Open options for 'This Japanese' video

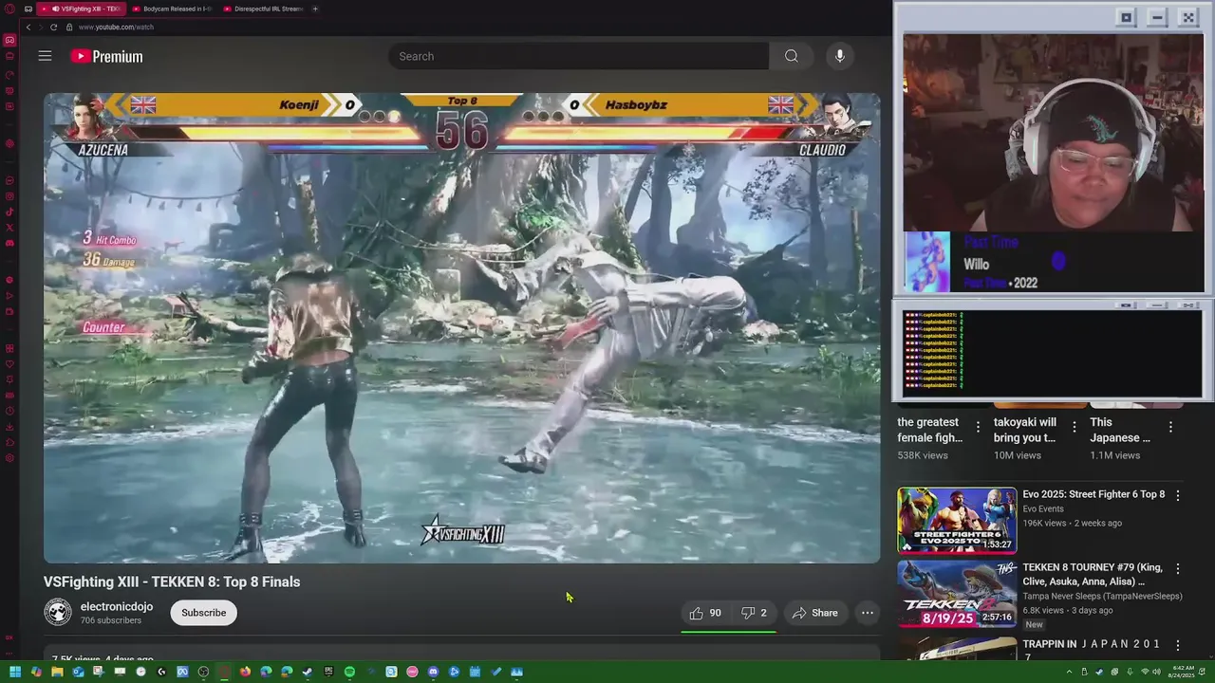(x=1170, y=428)
